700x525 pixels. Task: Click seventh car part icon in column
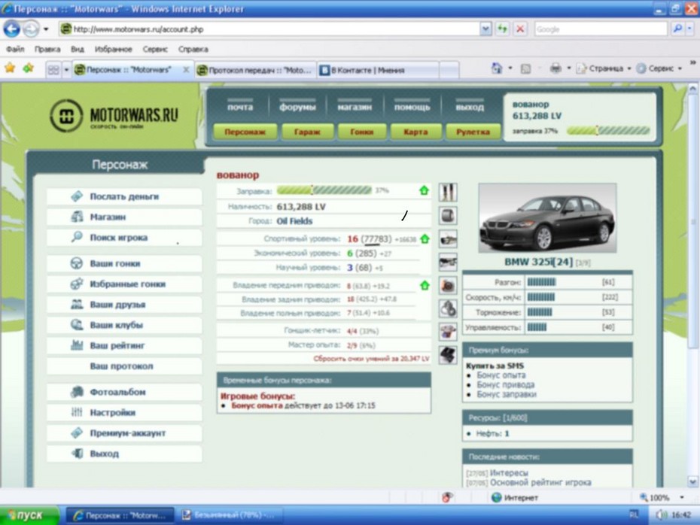coord(448,332)
